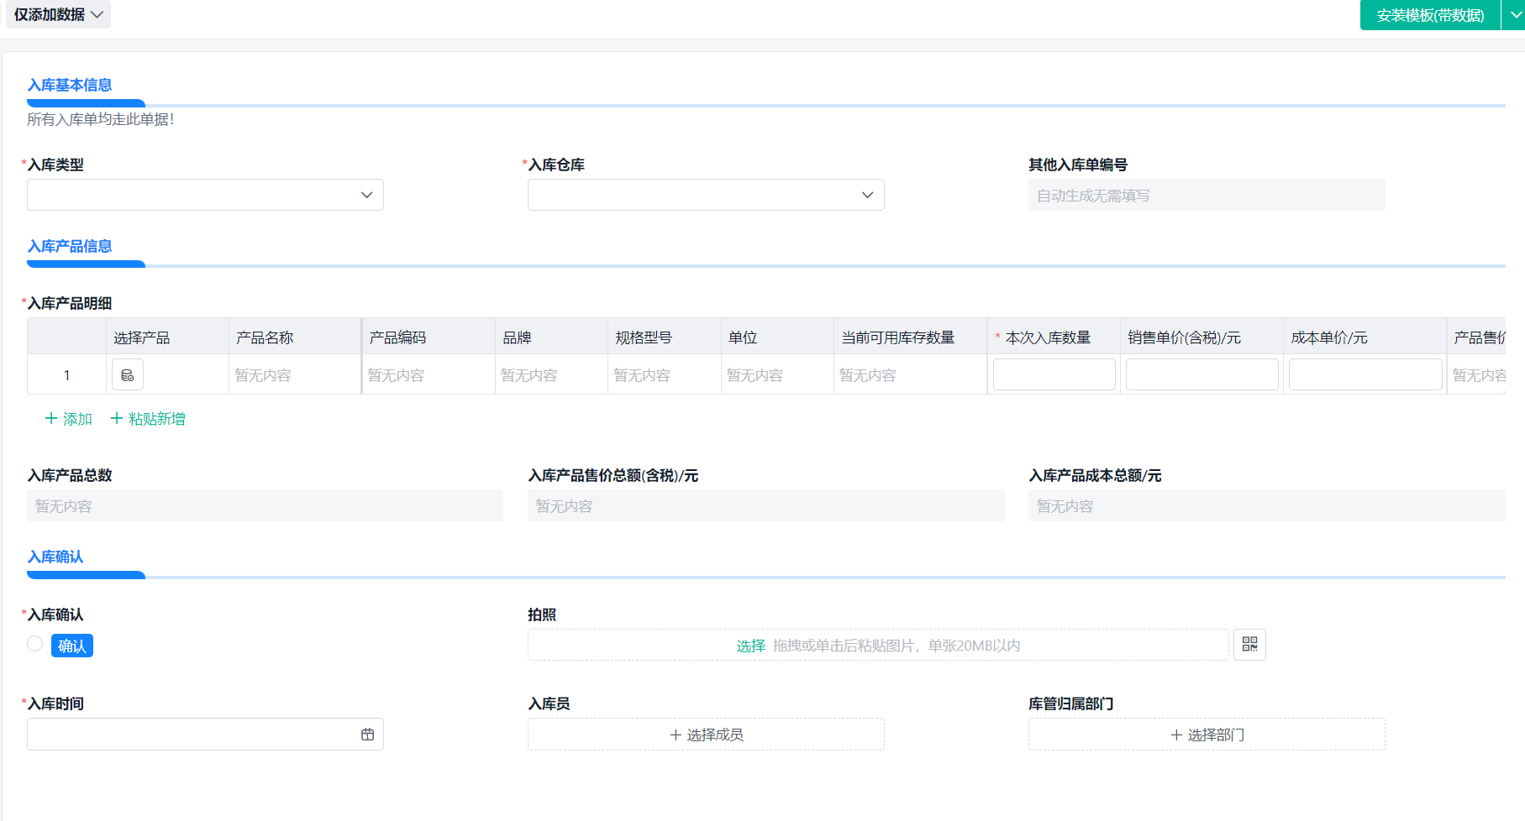Open calendar icon in 入库时间 field
The image size is (1525, 821).
pyautogui.click(x=367, y=735)
